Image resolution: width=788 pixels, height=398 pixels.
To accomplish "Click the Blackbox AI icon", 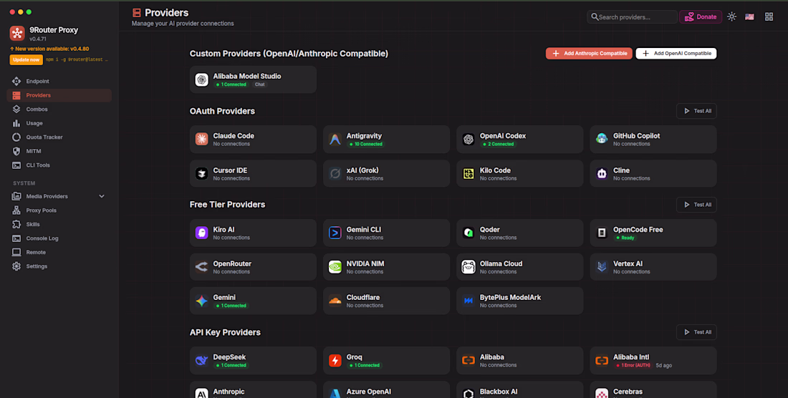I will (469, 394).
